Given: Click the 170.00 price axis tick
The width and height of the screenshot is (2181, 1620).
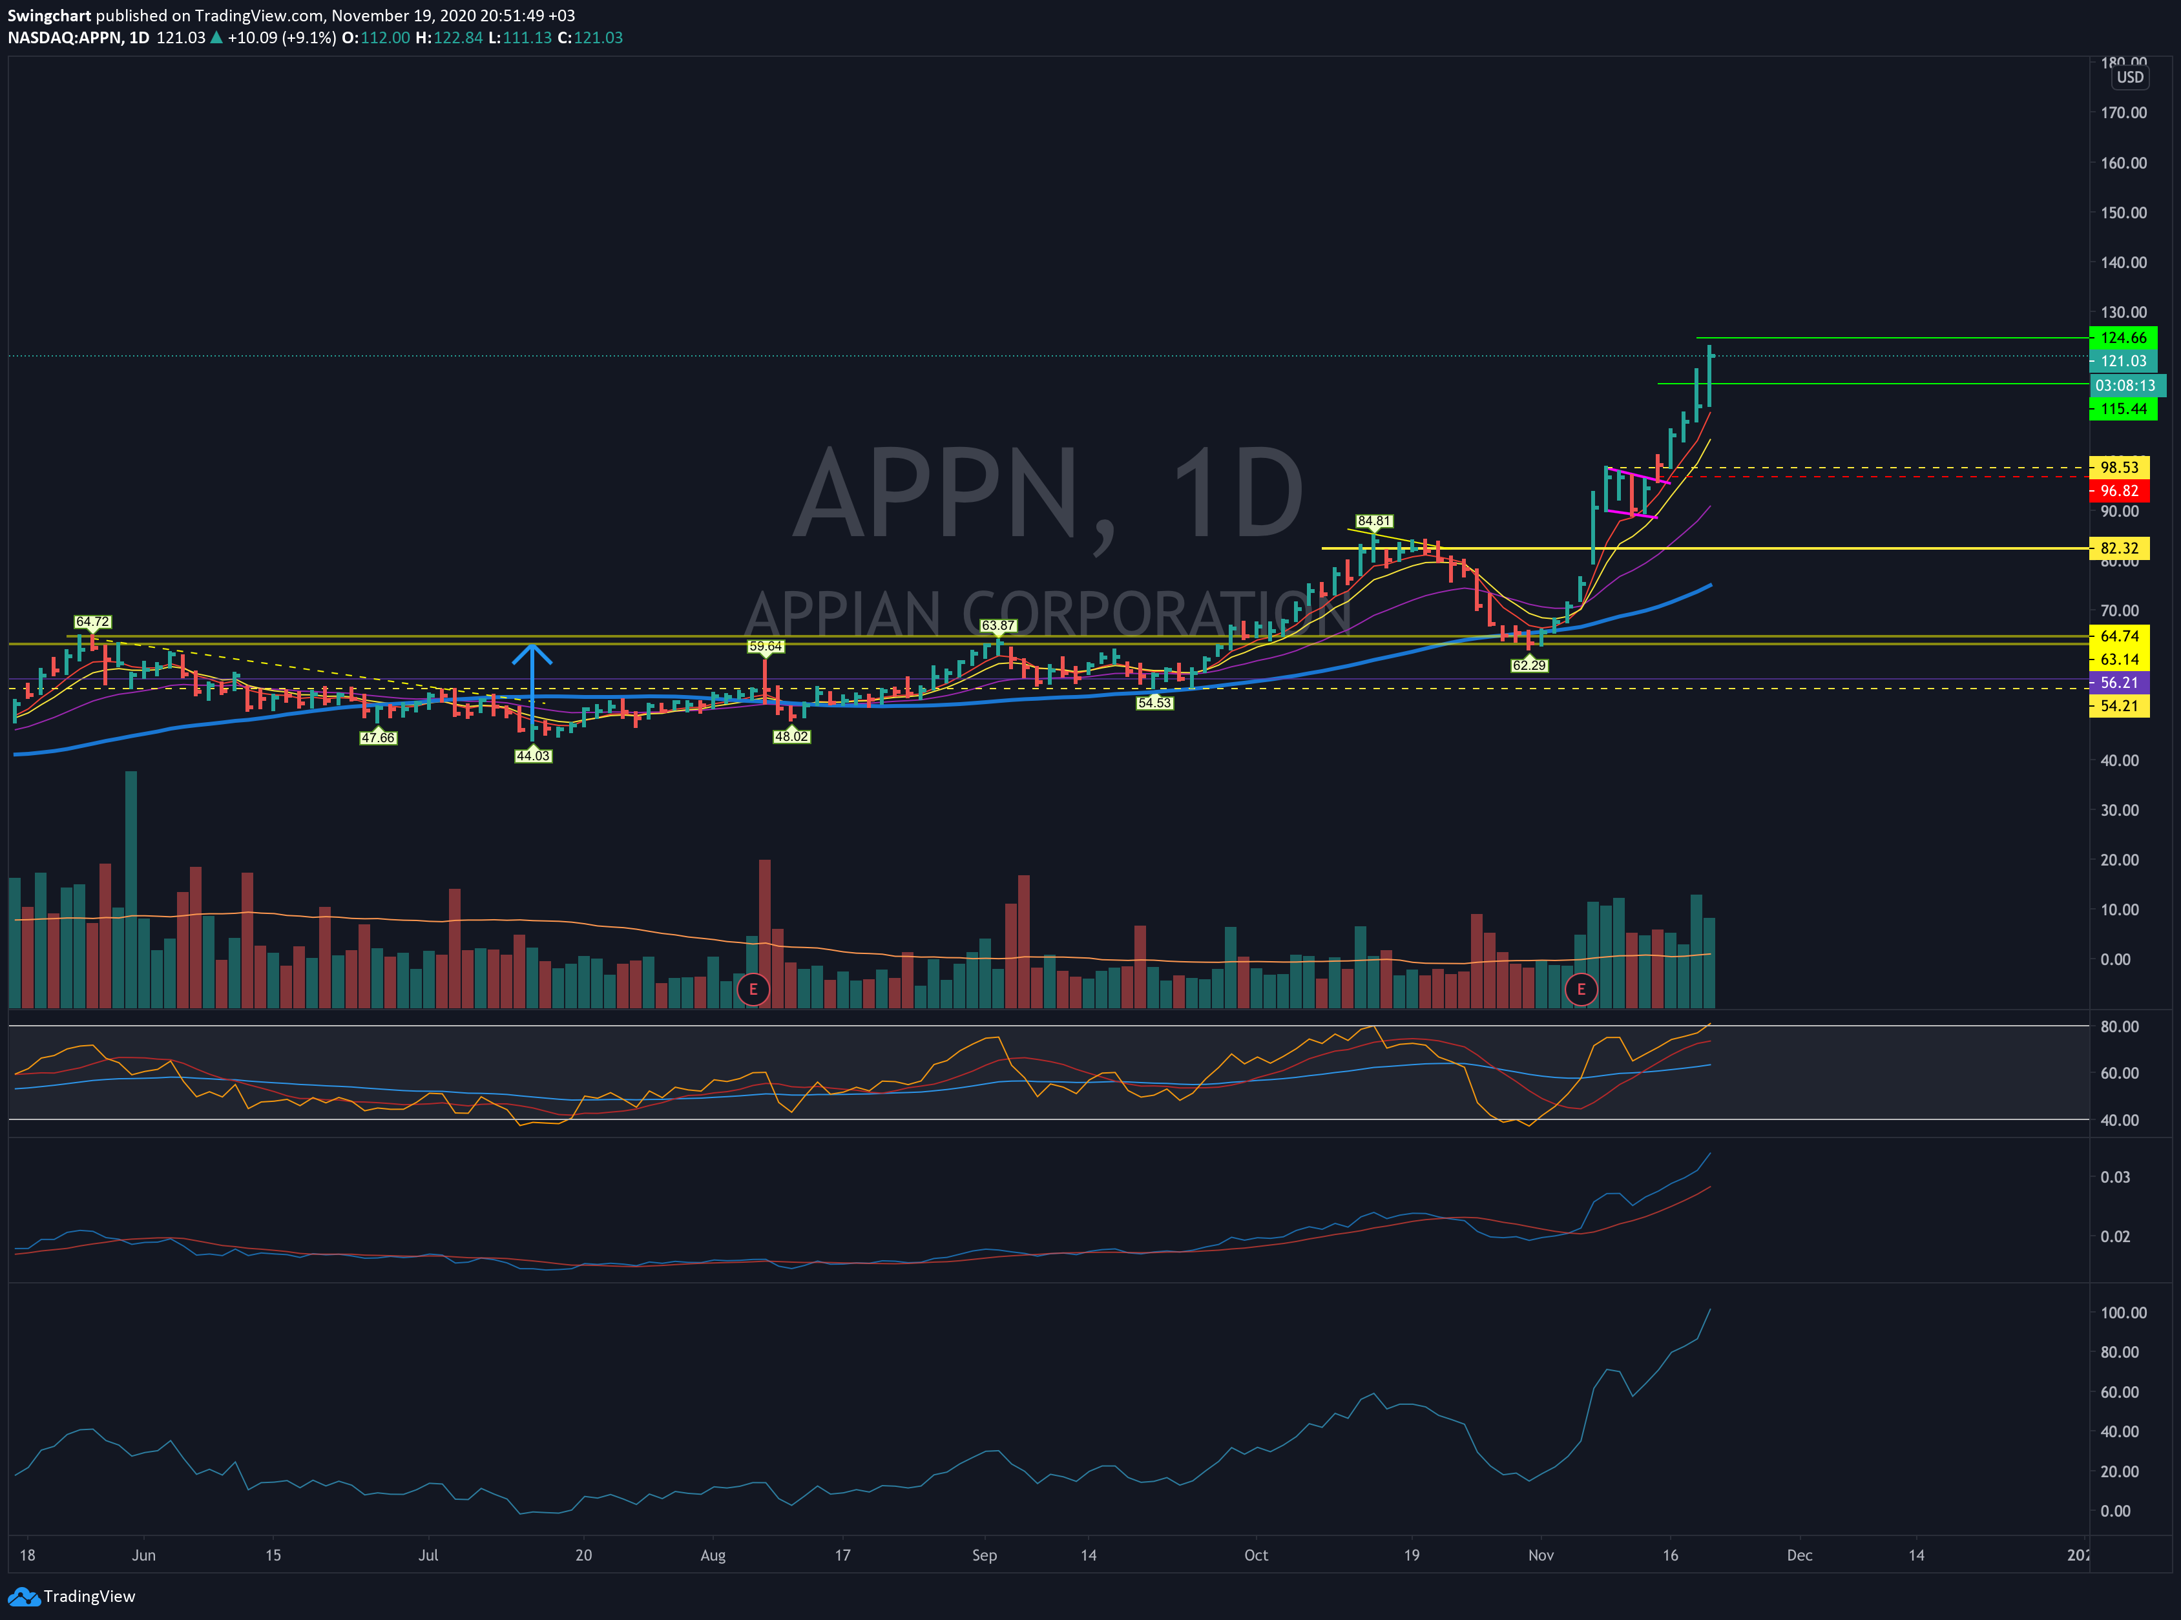Looking at the screenshot, I should point(2123,113).
